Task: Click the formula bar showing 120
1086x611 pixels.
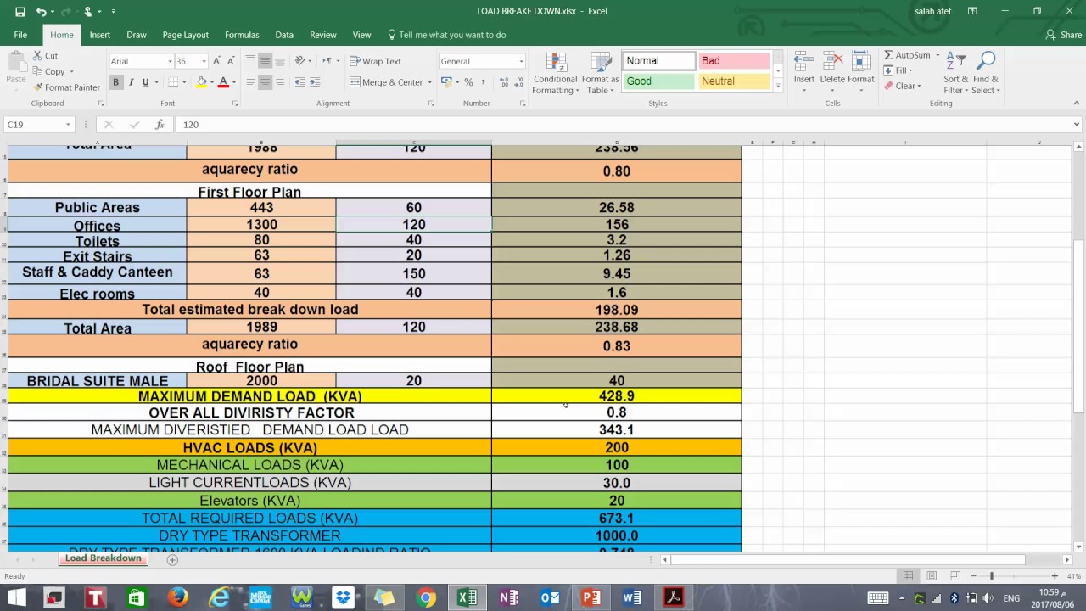Action: 624,125
